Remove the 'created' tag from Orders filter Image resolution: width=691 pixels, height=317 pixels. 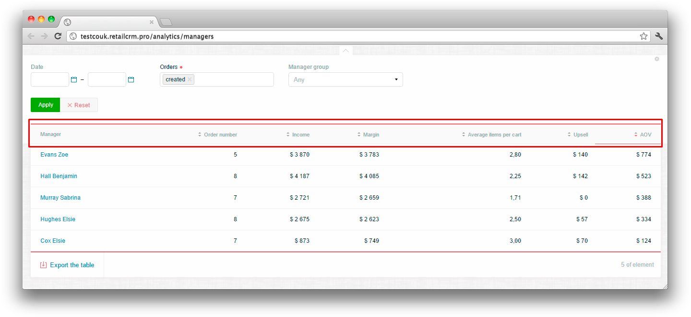tap(190, 79)
